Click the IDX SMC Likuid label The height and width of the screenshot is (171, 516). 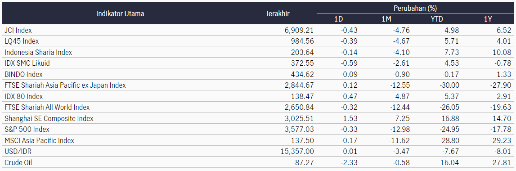tap(27, 63)
